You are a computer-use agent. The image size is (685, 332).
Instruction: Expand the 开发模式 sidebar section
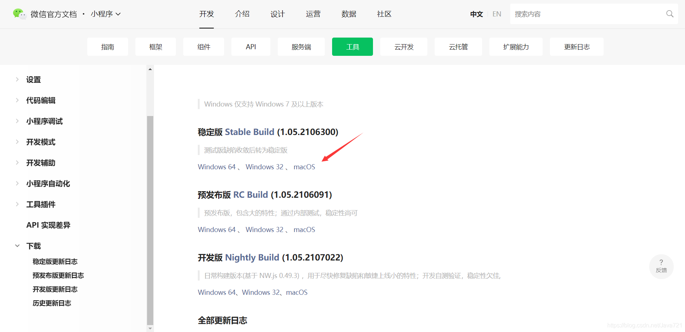pyautogui.click(x=17, y=142)
